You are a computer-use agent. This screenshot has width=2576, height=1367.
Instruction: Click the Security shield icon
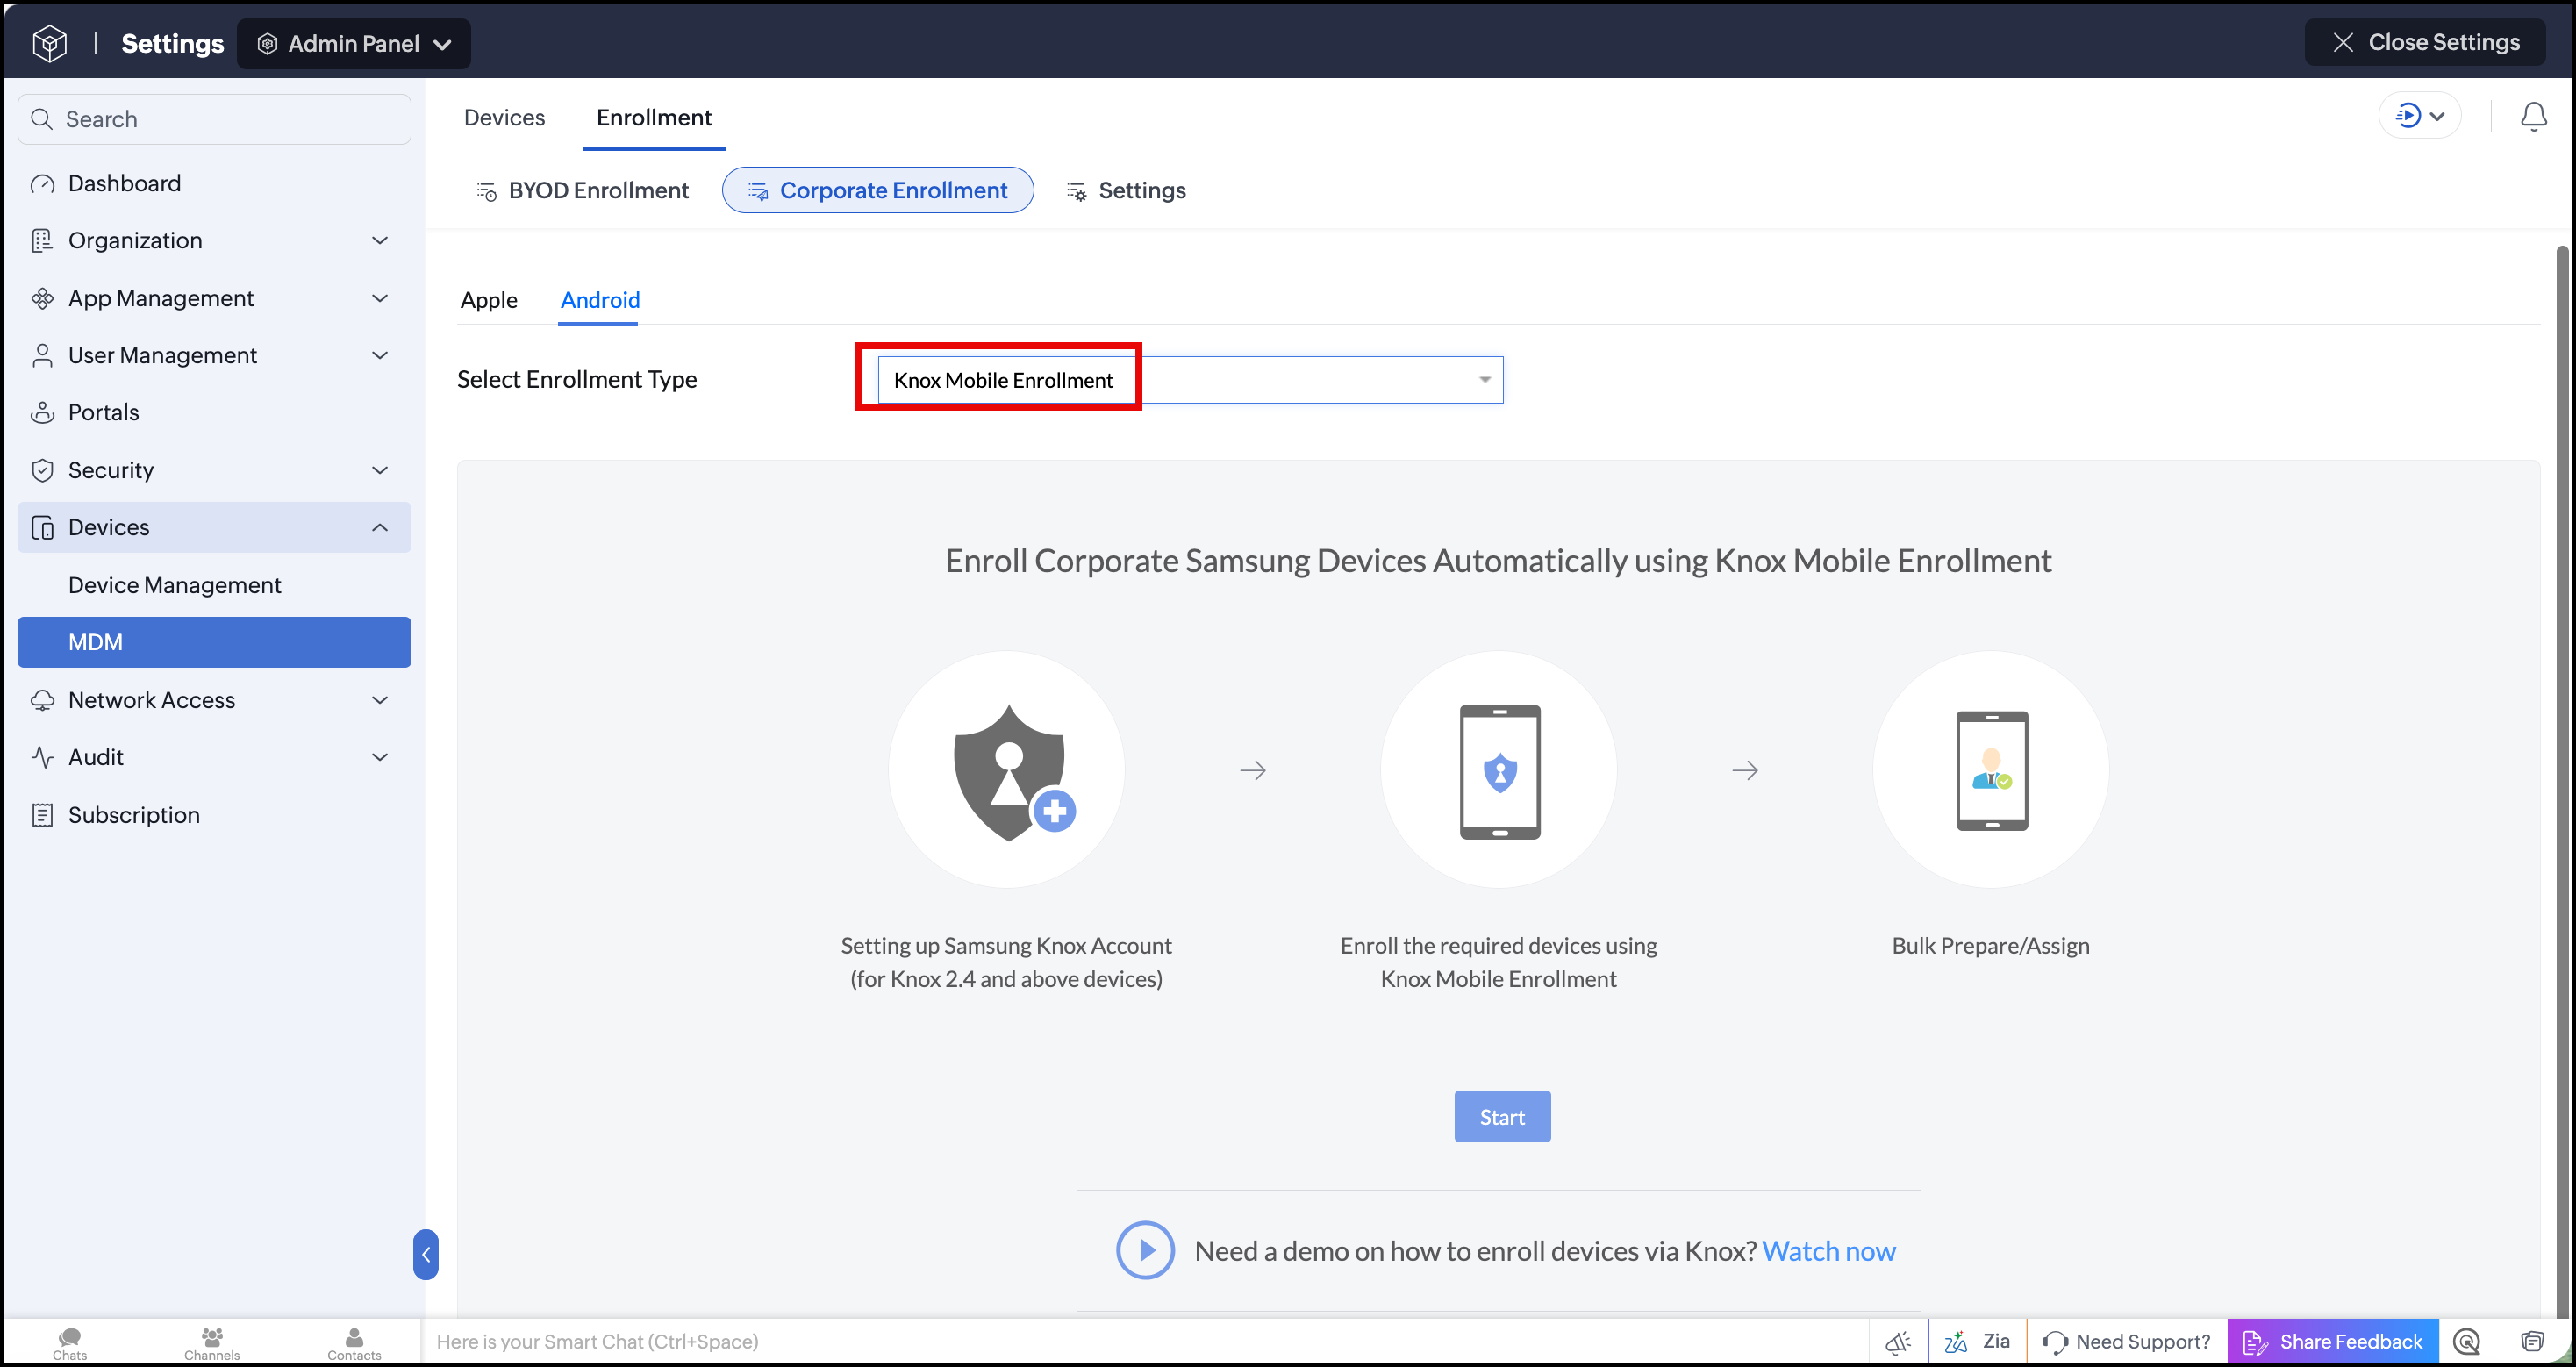tap(42, 471)
